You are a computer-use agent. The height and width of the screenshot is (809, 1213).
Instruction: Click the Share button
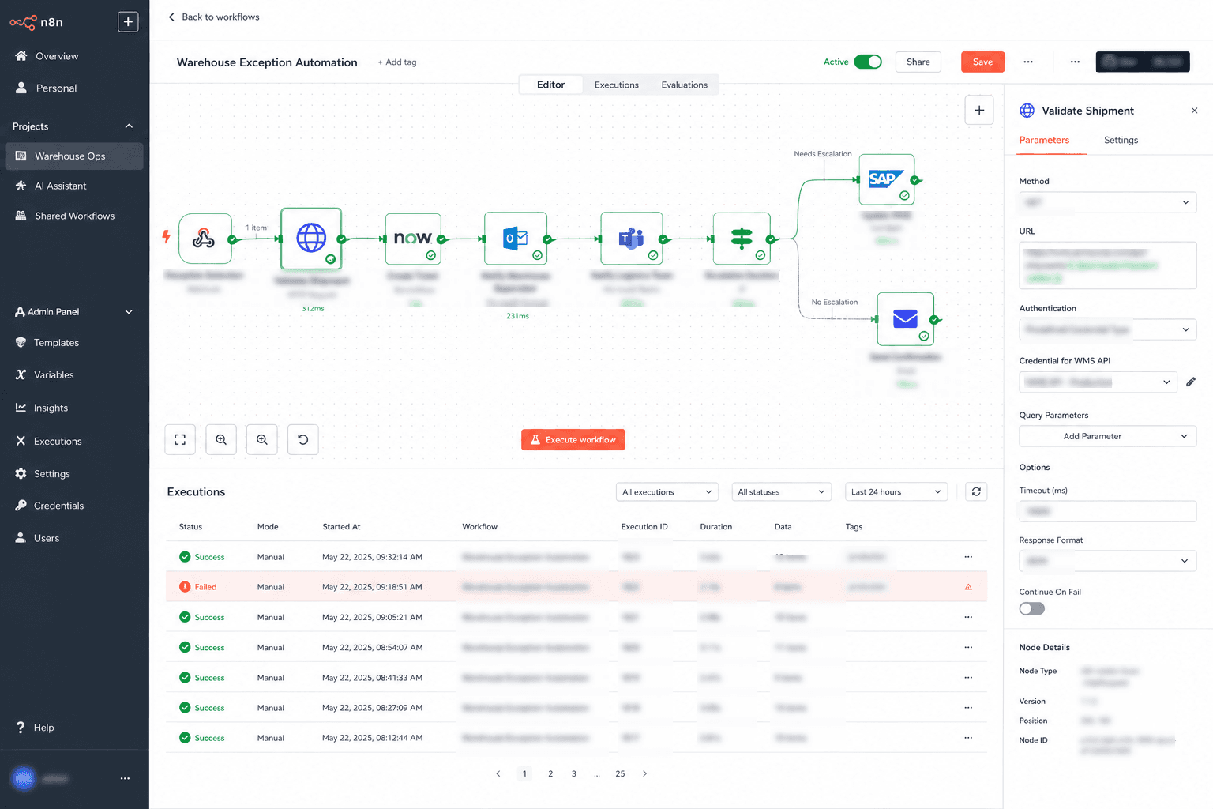pos(918,62)
